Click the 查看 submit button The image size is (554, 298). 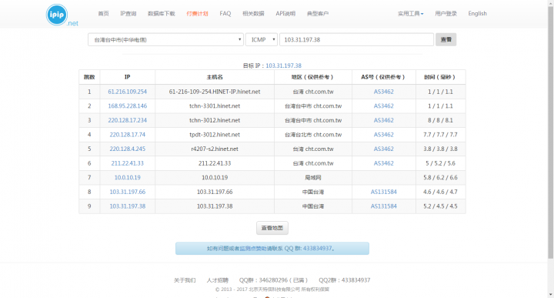click(x=446, y=39)
